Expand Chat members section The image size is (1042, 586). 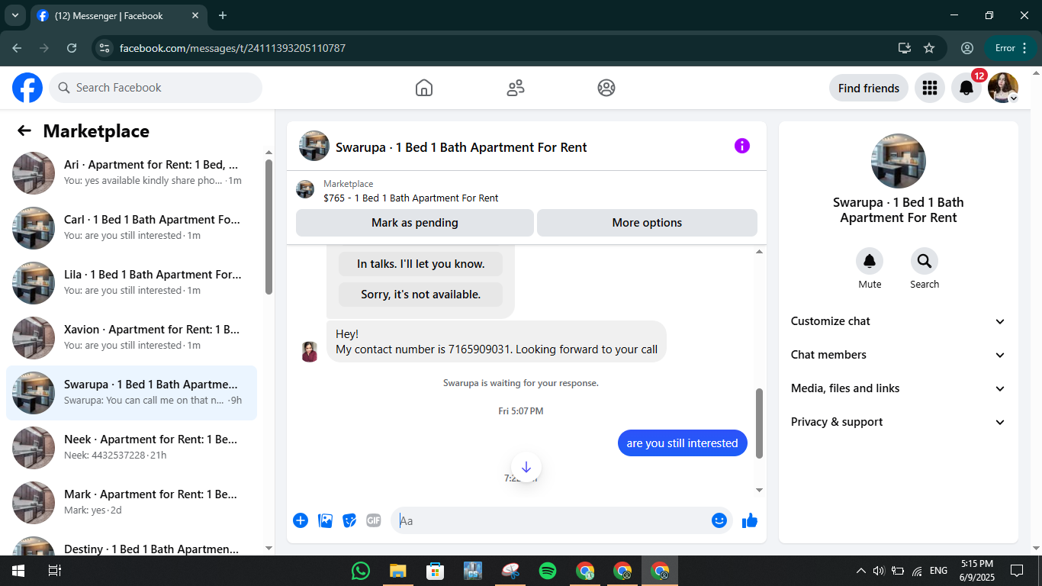tap(899, 355)
